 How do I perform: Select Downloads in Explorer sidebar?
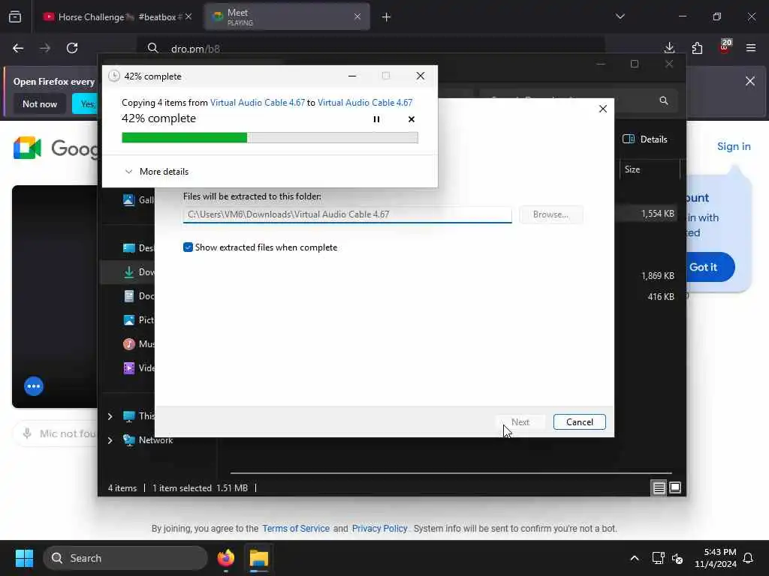point(128,271)
